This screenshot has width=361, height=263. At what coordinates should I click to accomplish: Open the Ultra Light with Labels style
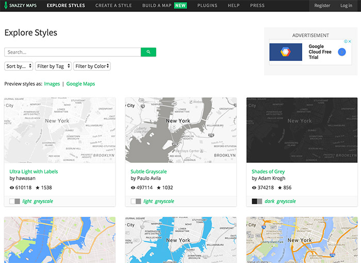34,172
